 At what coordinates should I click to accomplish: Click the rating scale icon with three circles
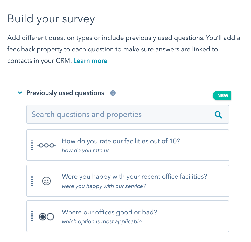pyautogui.click(x=47, y=145)
